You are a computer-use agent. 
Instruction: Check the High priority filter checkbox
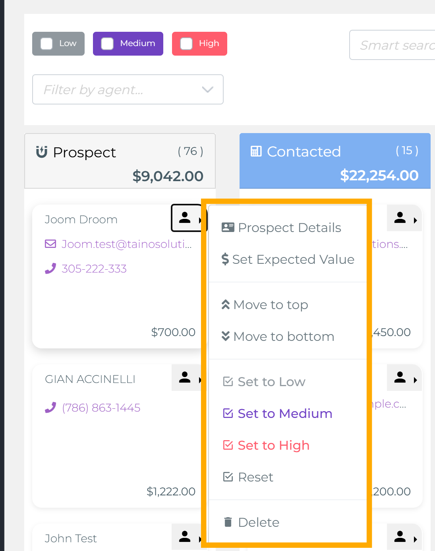point(186,44)
